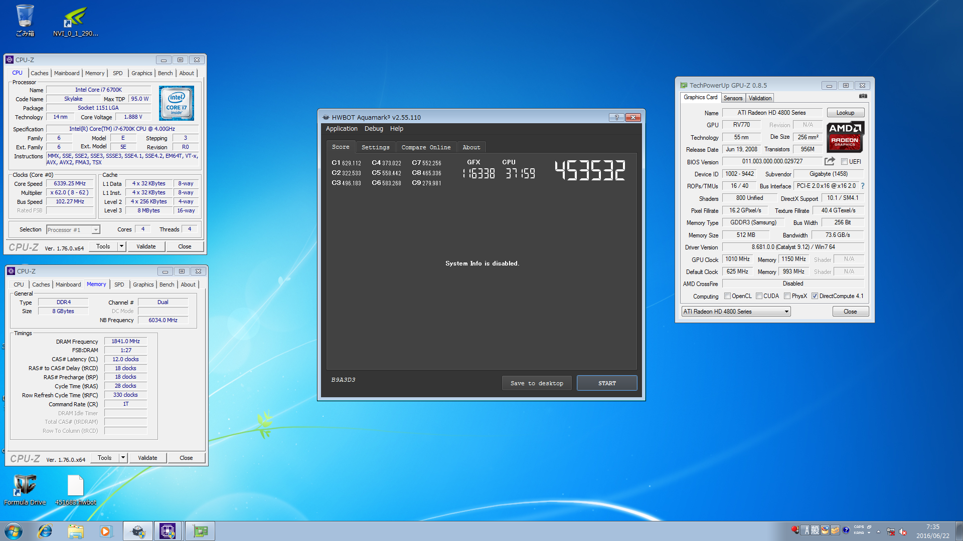The width and height of the screenshot is (963, 541).
Task: Click Close button in bottom CPU-Z window
Action: pos(186,458)
